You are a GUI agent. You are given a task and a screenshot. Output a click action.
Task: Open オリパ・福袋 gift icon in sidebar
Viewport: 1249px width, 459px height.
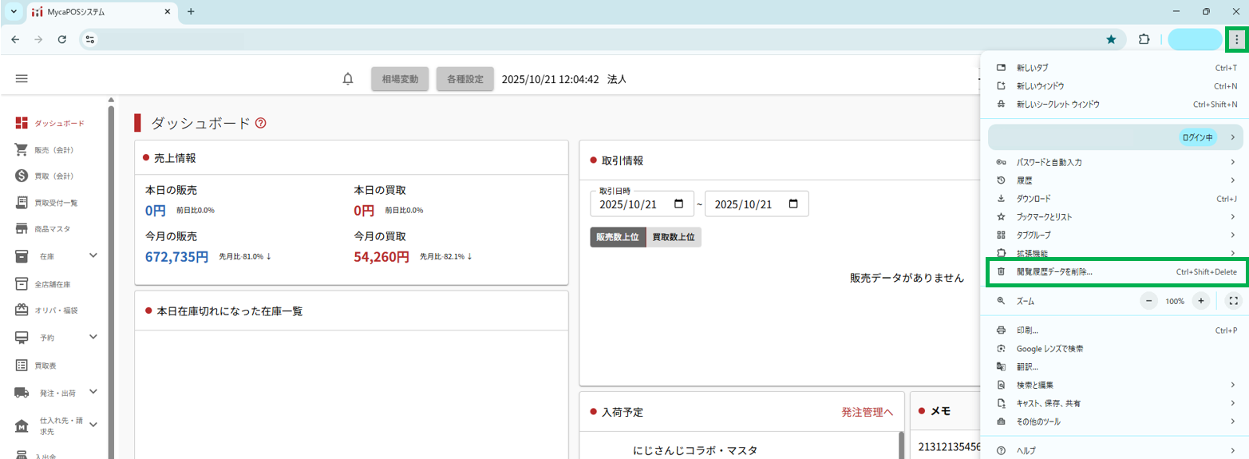coord(22,310)
